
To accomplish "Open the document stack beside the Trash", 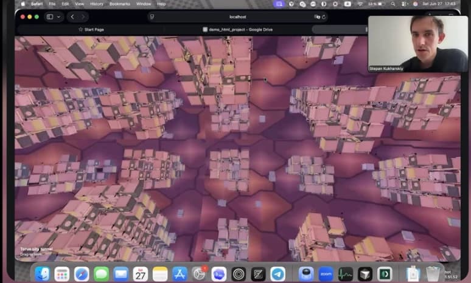I will pyautogui.click(x=413, y=274).
